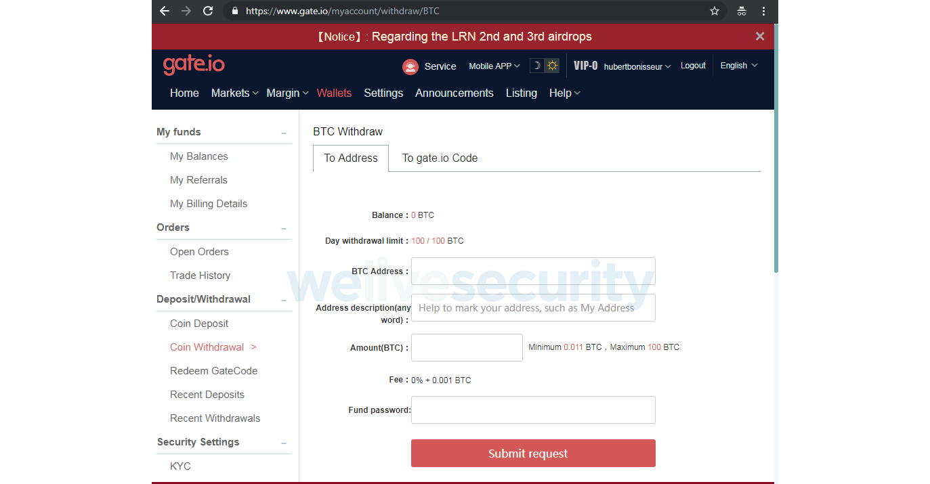Viewport: 930px width, 484px height.
Task: Collapse the Security Settings section
Action: point(284,443)
